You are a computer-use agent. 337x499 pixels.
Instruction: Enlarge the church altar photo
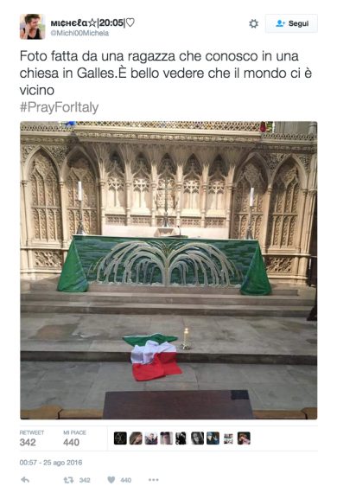[168, 270]
